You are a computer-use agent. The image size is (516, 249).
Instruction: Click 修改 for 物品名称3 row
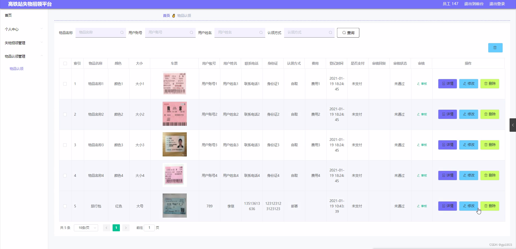tap(469, 145)
